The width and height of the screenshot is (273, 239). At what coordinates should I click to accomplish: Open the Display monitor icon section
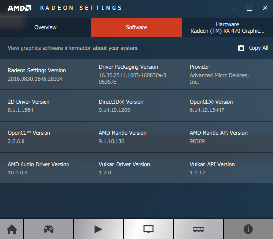click(148, 229)
